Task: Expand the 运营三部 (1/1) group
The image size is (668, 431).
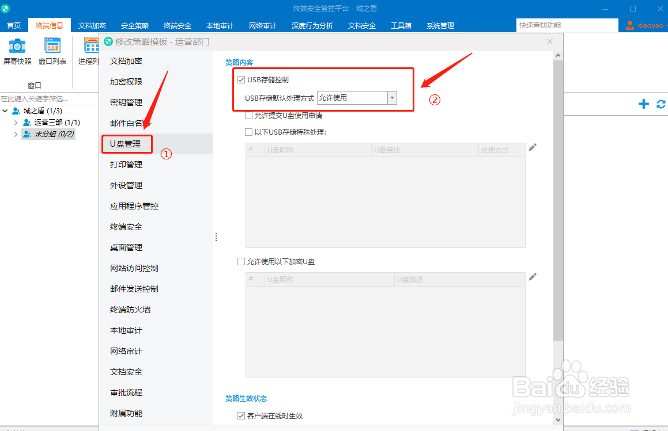Action: point(16,122)
